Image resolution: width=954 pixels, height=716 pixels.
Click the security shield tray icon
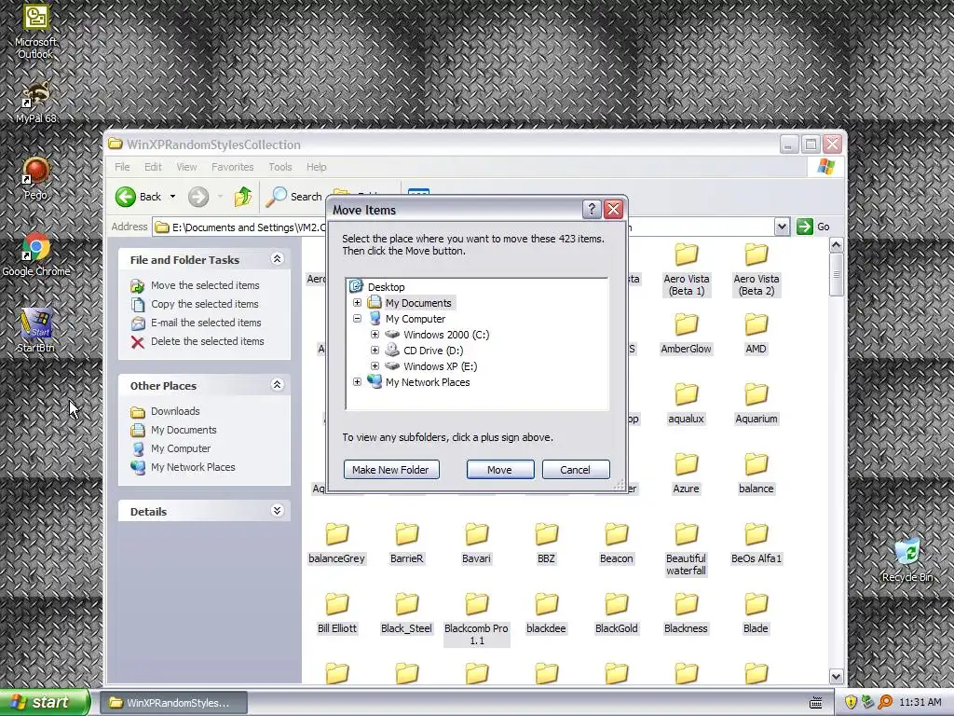click(x=851, y=702)
